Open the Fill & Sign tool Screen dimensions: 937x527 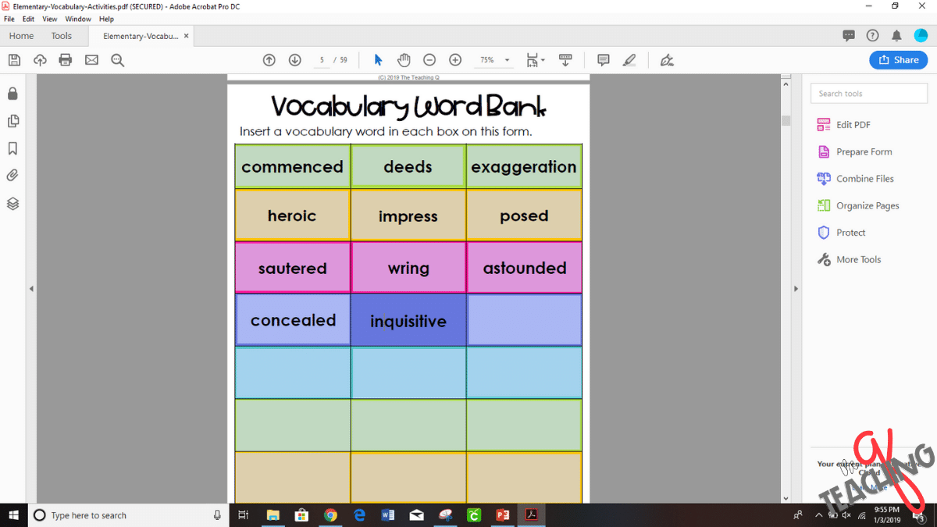pyautogui.click(x=667, y=59)
